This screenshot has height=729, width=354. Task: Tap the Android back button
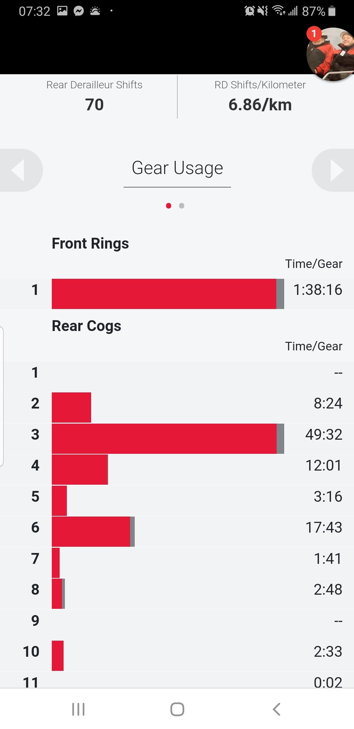(276, 709)
